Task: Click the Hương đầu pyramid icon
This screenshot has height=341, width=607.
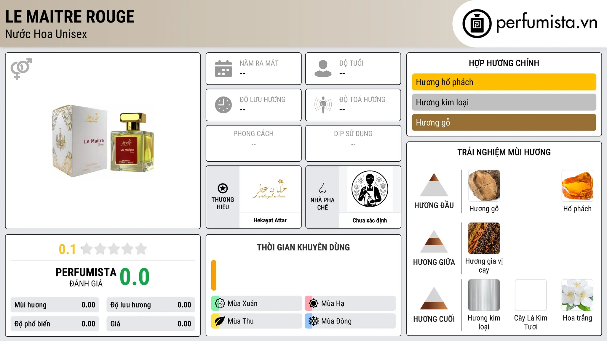Action: click(x=434, y=184)
